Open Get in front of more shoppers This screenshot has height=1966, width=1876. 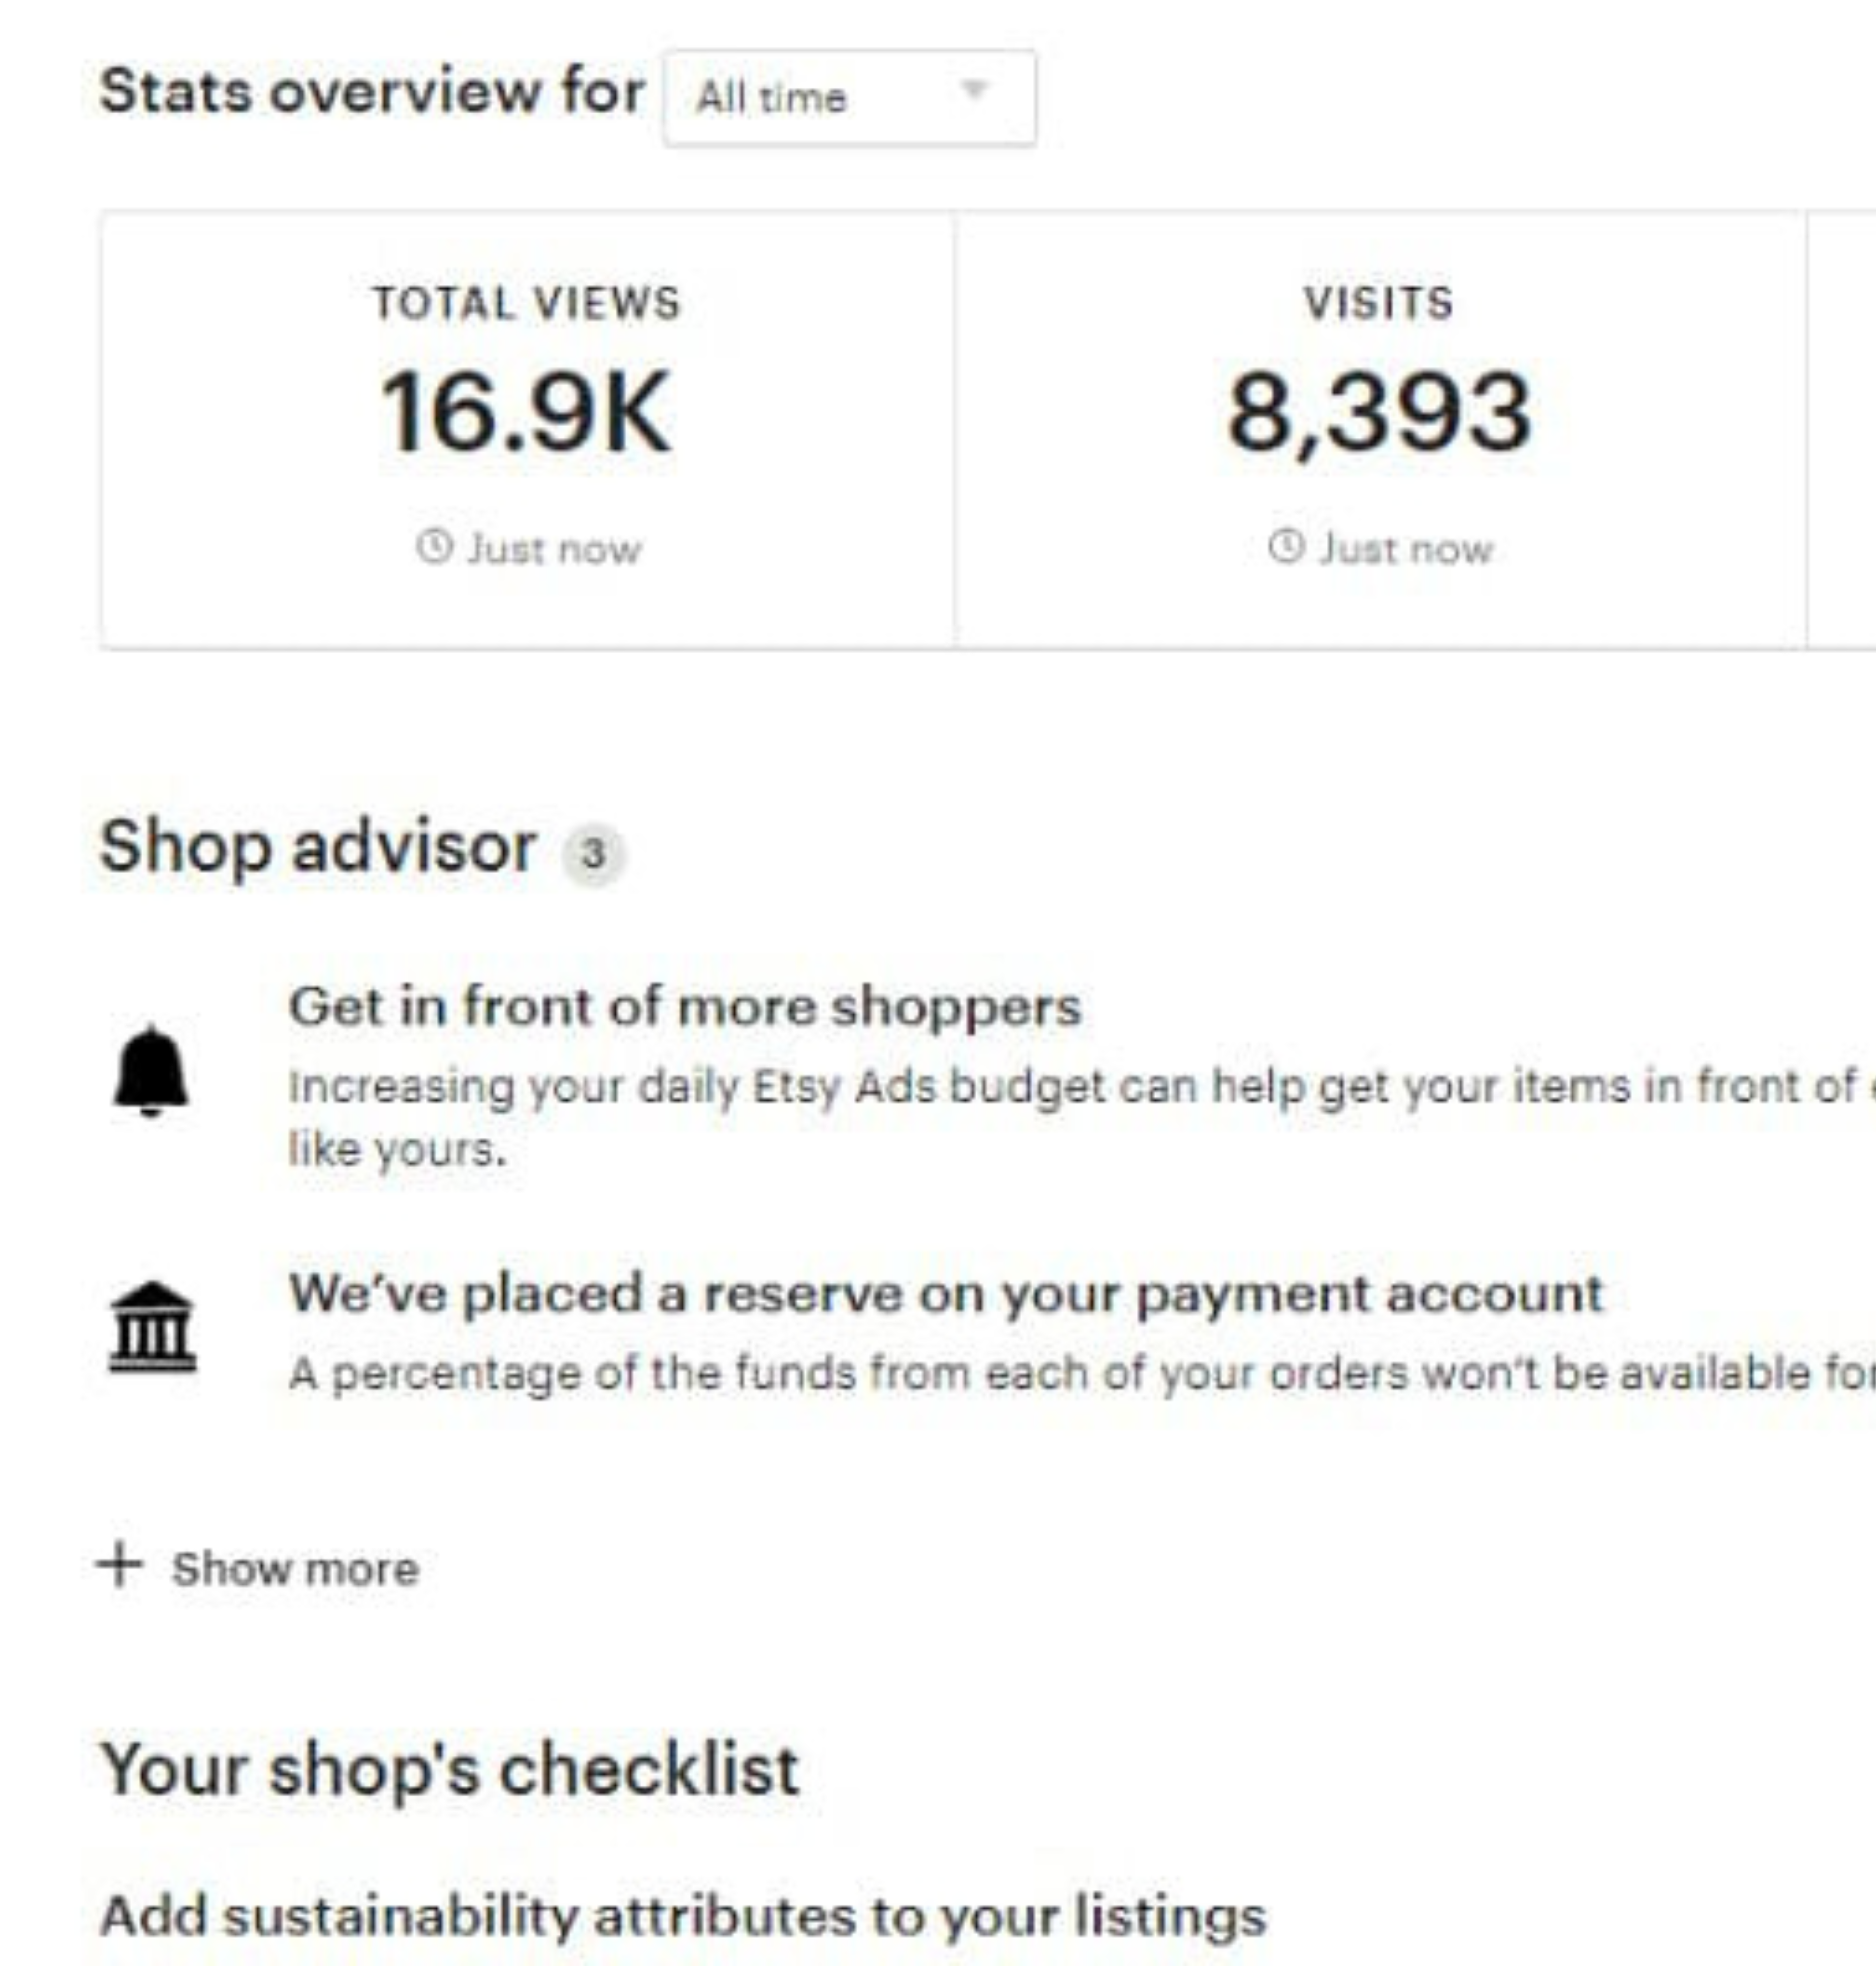(684, 1006)
